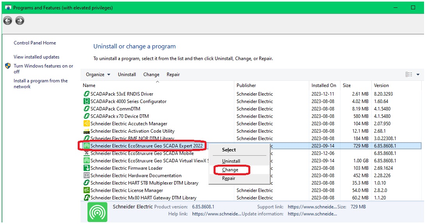Click the Activation Code Utility icon
The height and width of the screenshot is (224, 426).
[x=86, y=131]
